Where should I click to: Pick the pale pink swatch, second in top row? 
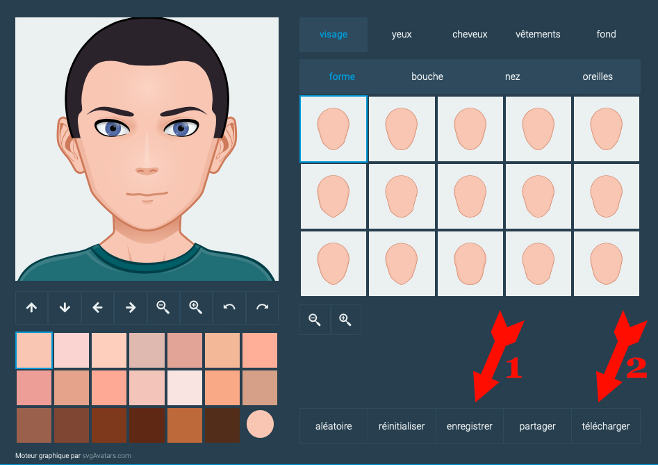click(x=72, y=350)
